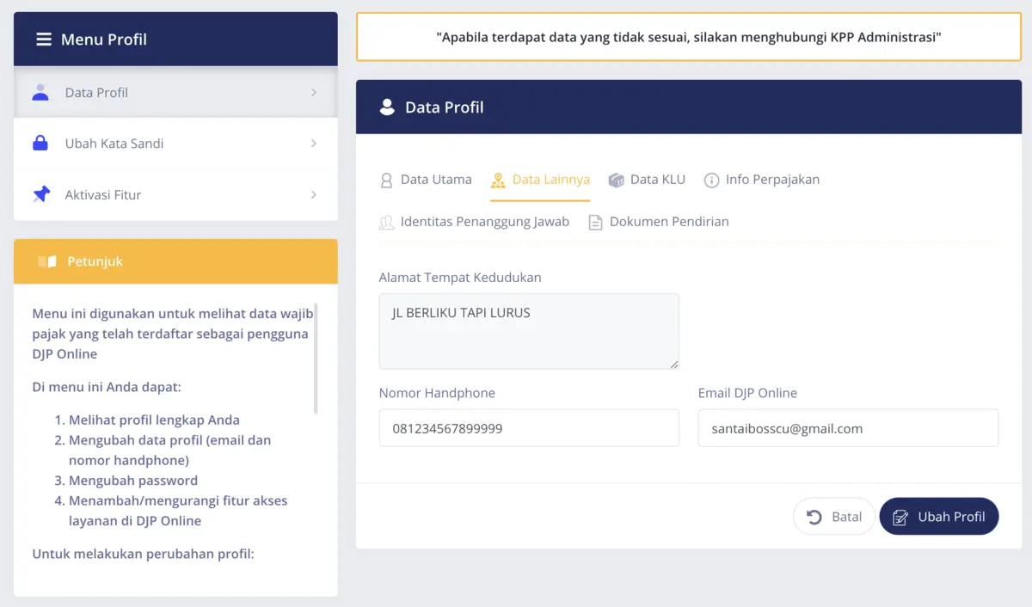Click the edit pencil icon on Ubah Profil

pyautogui.click(x=900, y=516)
